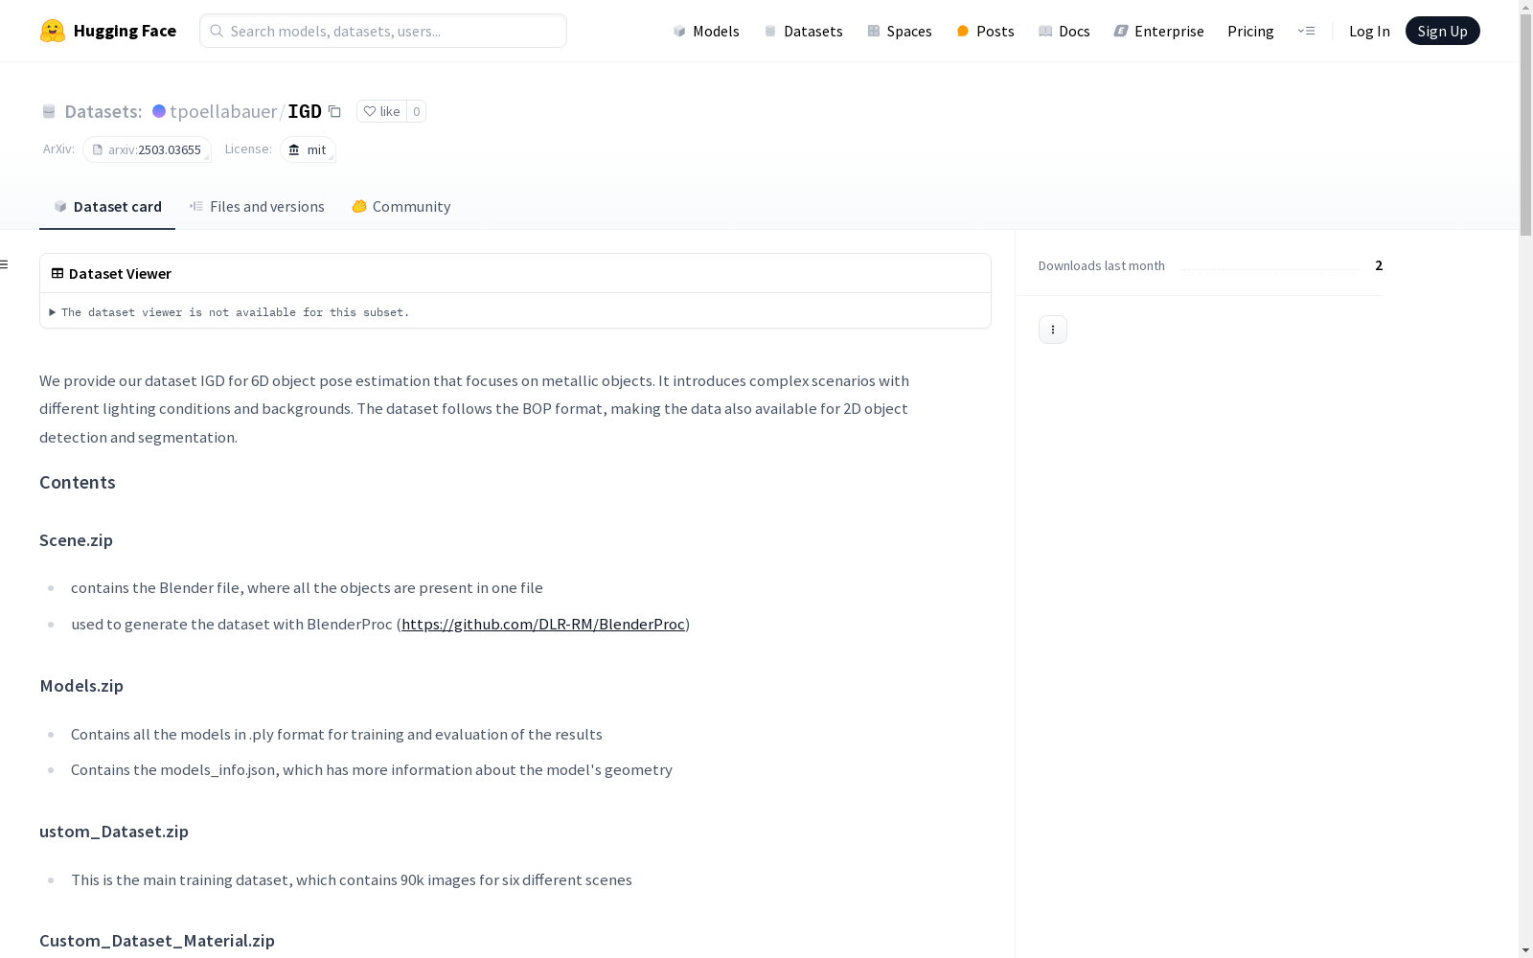Go to the Pricing page
Image resolution: width=1533 pixels, height=958 pixels.
[1250, 31]
